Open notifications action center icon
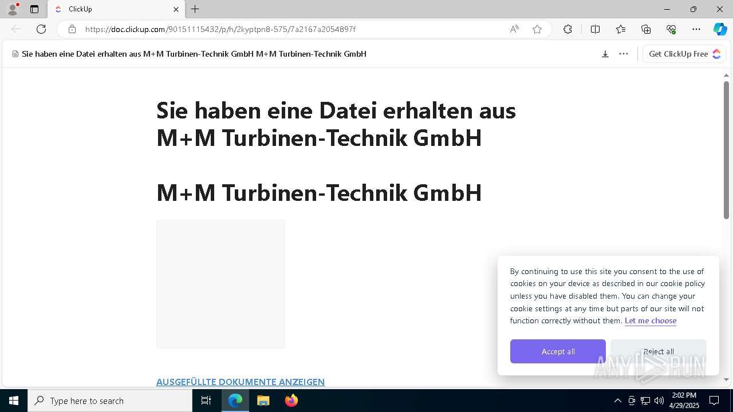 pyautogui.click(x=714, y=401)
